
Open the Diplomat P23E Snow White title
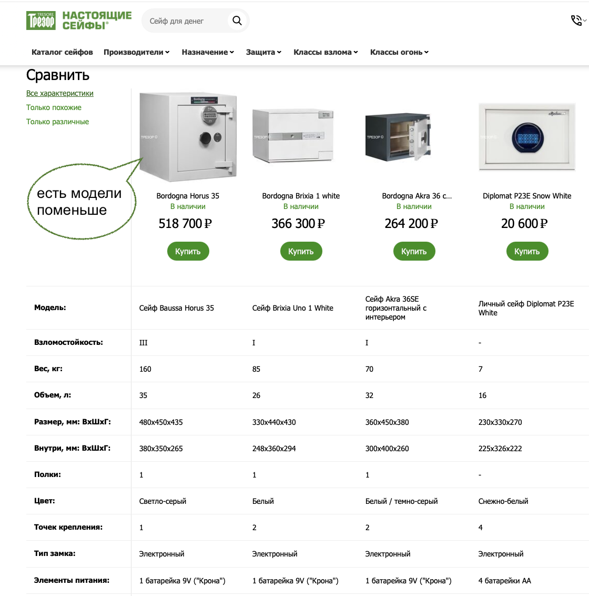pos(527,196)
